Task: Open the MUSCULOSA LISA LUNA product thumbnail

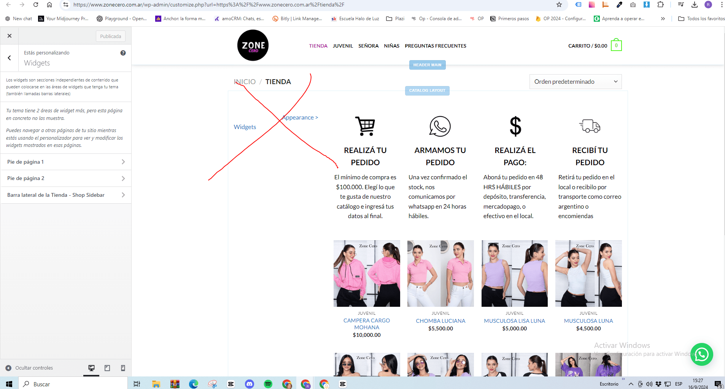Action: point(515,273)
